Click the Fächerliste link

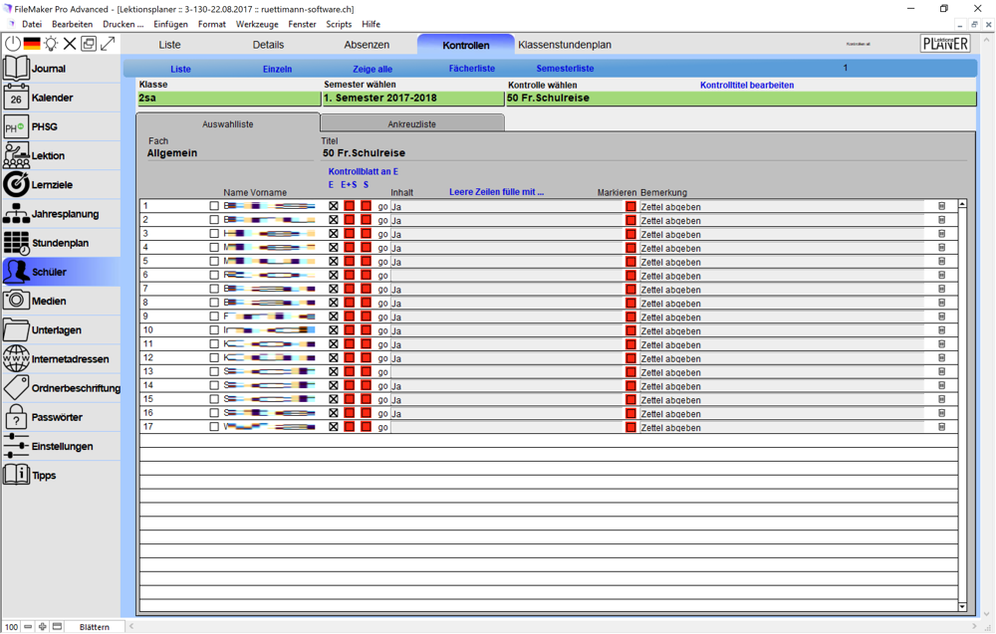coord(472,68)
